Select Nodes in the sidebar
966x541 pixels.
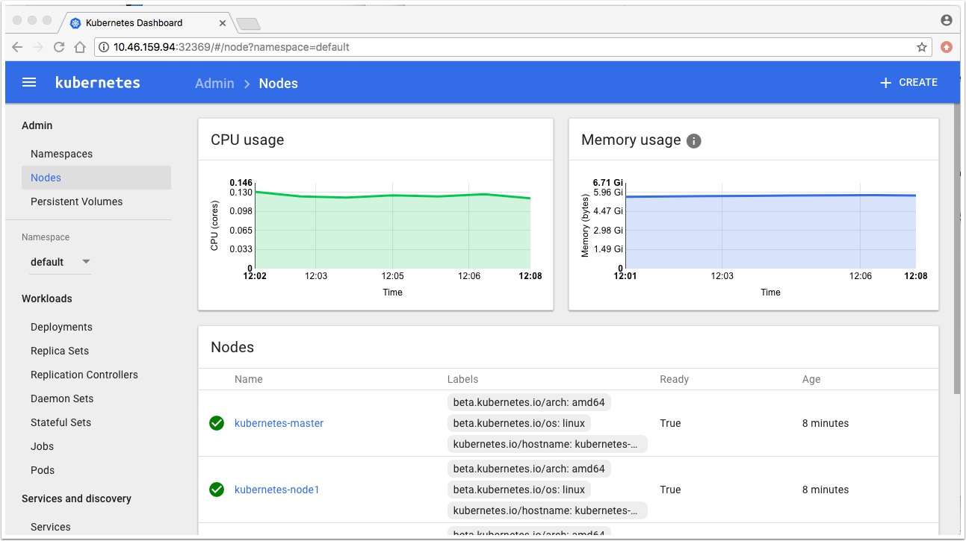click(96, 178)
